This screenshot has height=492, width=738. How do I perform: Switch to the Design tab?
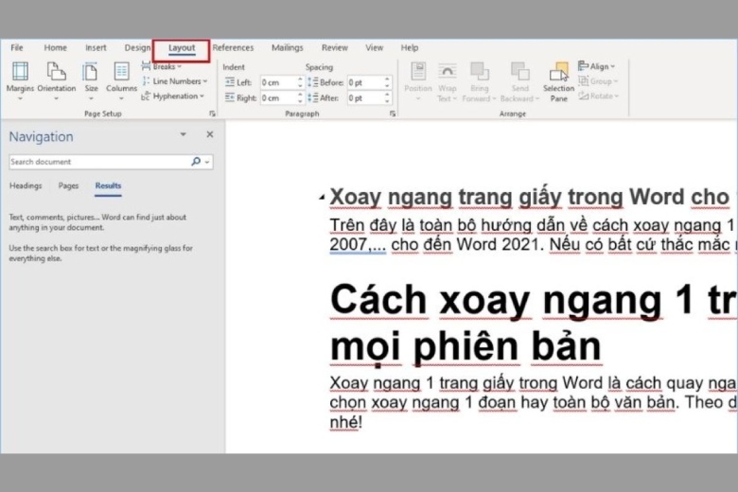pos(137,47)
